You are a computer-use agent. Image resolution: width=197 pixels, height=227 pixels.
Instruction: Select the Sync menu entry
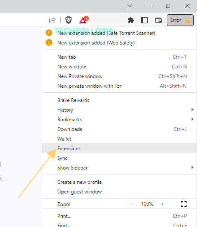[x=120, y=158]
